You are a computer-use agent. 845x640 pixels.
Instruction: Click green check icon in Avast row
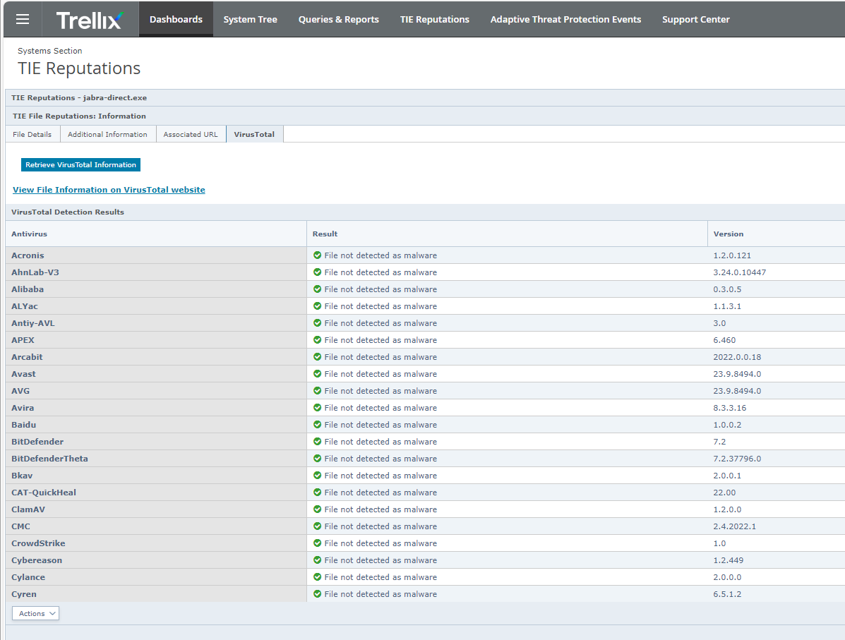point(318,374)
